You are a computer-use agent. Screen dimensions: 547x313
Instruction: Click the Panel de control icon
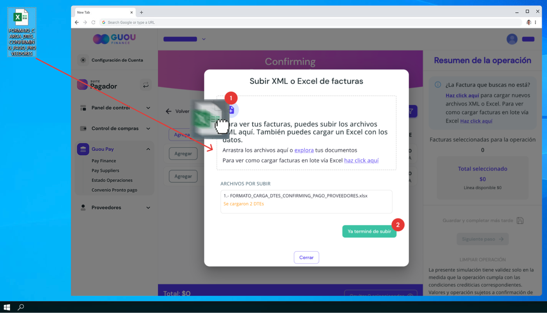[x=83, y=108]
